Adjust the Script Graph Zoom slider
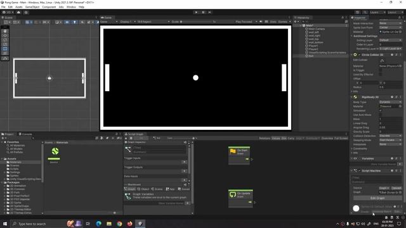The width and height of the screenshot is (406, 228). pyautogui.click(x=184, y=138)
